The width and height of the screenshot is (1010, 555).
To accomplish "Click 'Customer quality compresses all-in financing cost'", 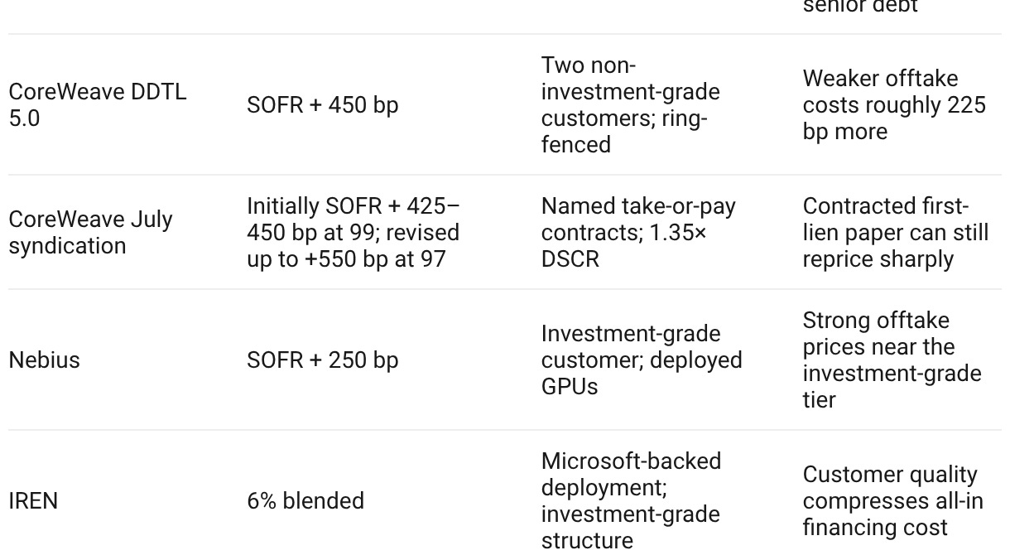I will click(x=893, y=500).
